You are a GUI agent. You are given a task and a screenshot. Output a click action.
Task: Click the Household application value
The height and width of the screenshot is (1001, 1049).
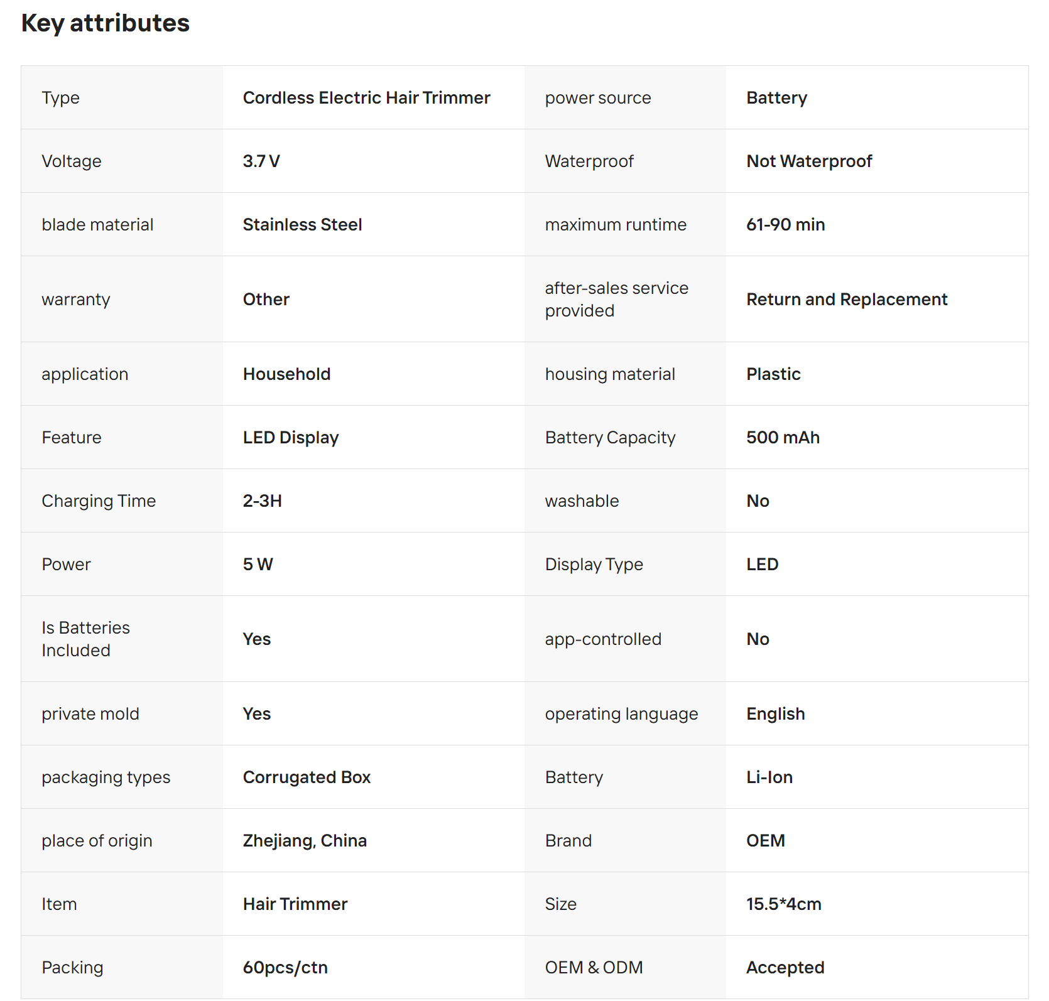pyautogui.click(x=286, y=374)
